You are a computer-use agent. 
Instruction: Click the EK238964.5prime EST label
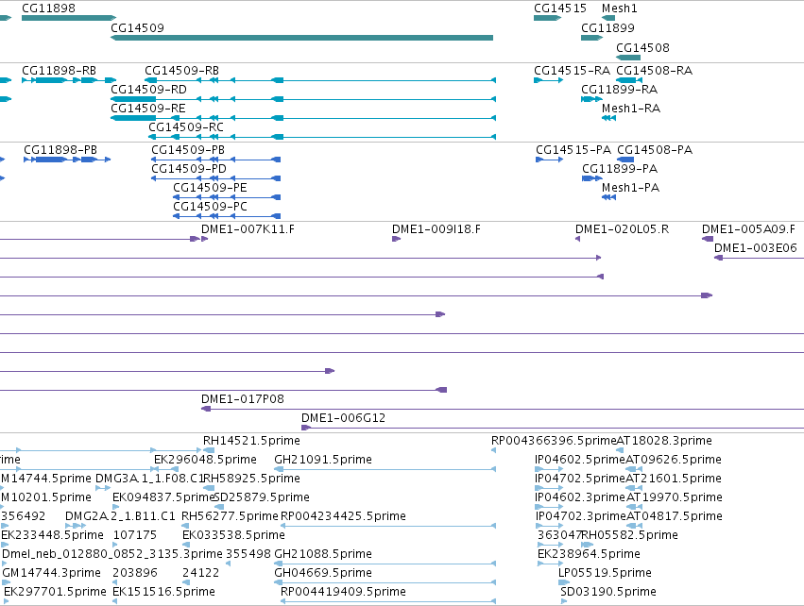tap(589, 554)
